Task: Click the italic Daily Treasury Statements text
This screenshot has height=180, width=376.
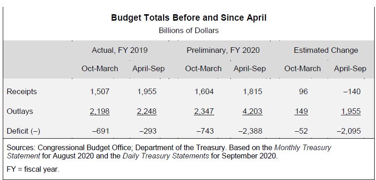Action: click(x=166, y=156)
